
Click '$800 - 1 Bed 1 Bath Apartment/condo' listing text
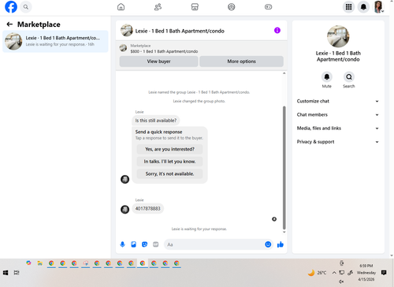[164, 51]
